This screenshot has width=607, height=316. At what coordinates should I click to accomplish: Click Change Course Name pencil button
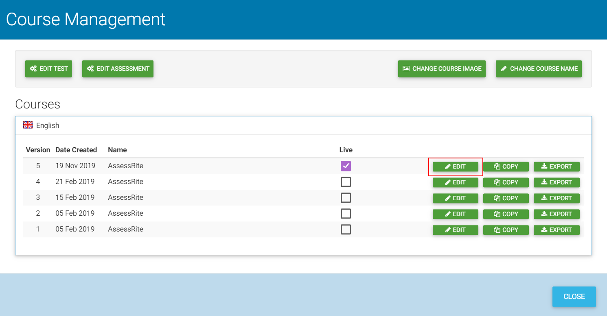point(539,69)
